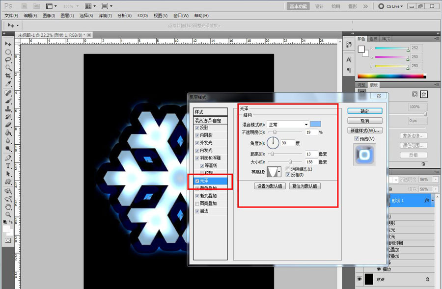
Task: Select the Zoom magnifier tool
Action: [x=8, y=214]
